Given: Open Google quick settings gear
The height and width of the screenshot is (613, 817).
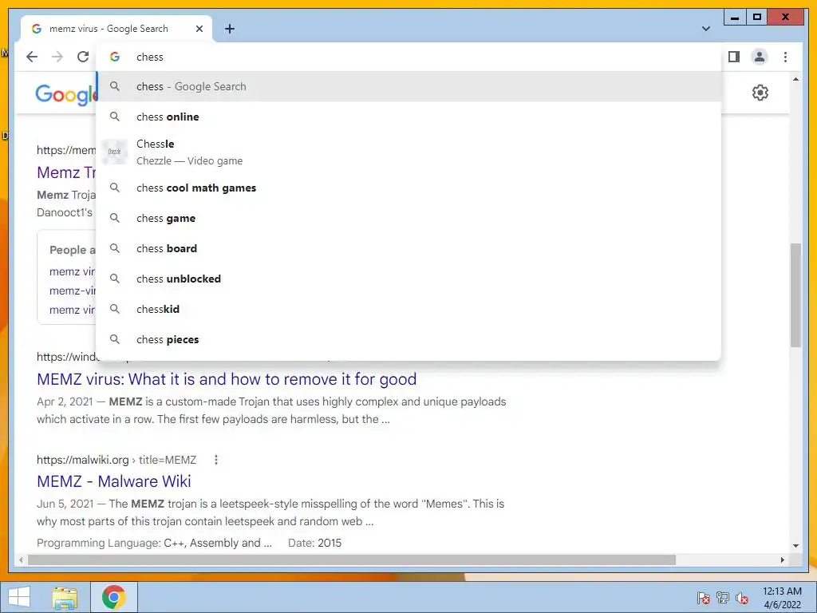Looking at the screenshot, I should (x=760, y=93).
